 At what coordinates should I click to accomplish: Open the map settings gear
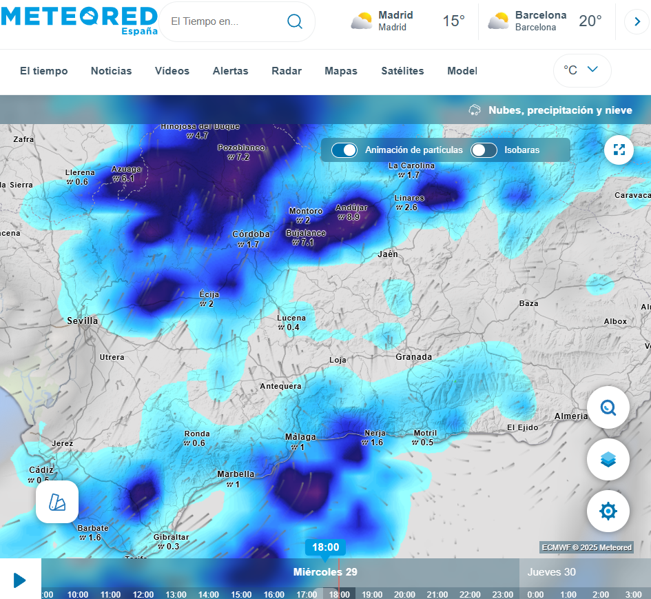coord(608,511)
